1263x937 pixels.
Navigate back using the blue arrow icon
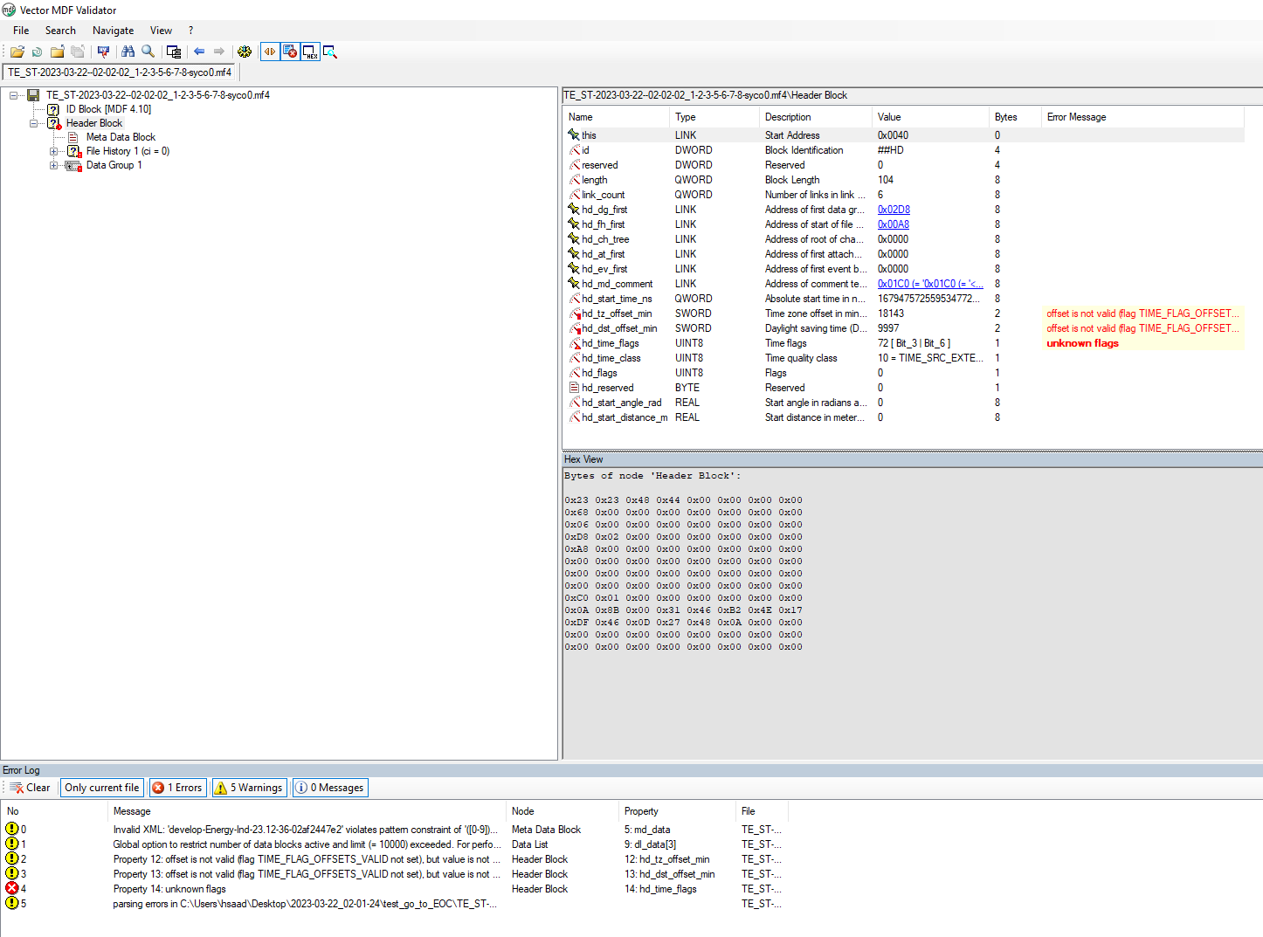[199, 52]
